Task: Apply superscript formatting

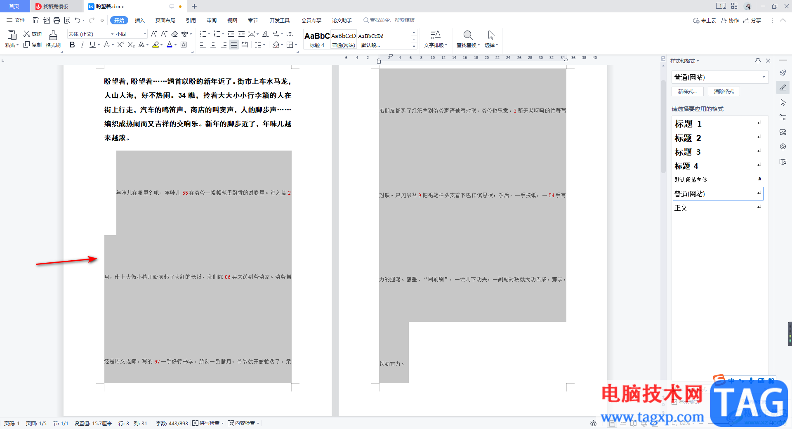Action: 121,45
